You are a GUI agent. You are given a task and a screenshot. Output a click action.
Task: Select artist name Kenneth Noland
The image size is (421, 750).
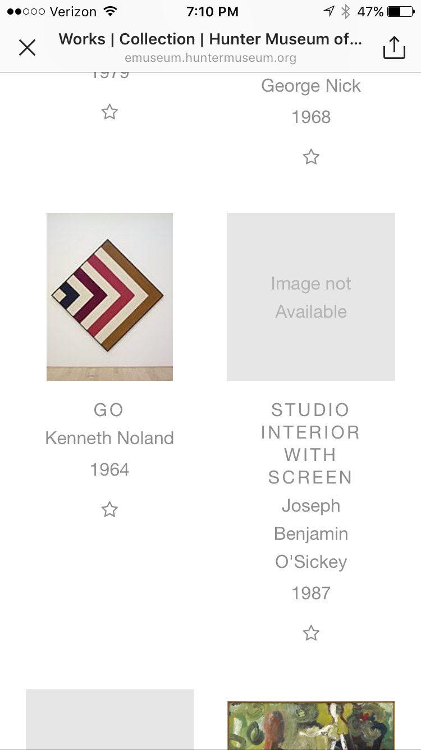pos(109,438)
